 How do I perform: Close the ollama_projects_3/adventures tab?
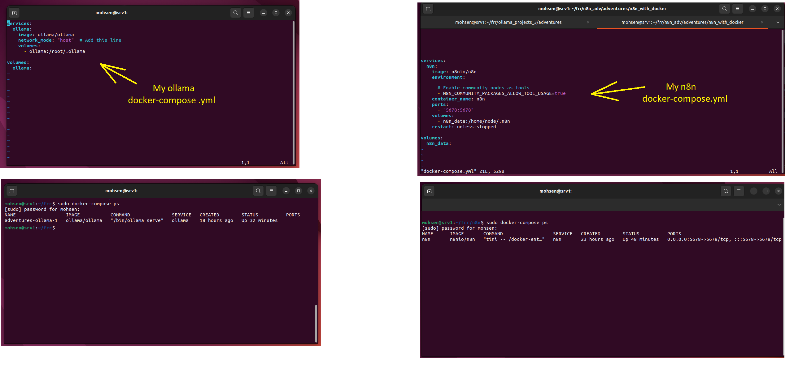[x=588, y=22]
